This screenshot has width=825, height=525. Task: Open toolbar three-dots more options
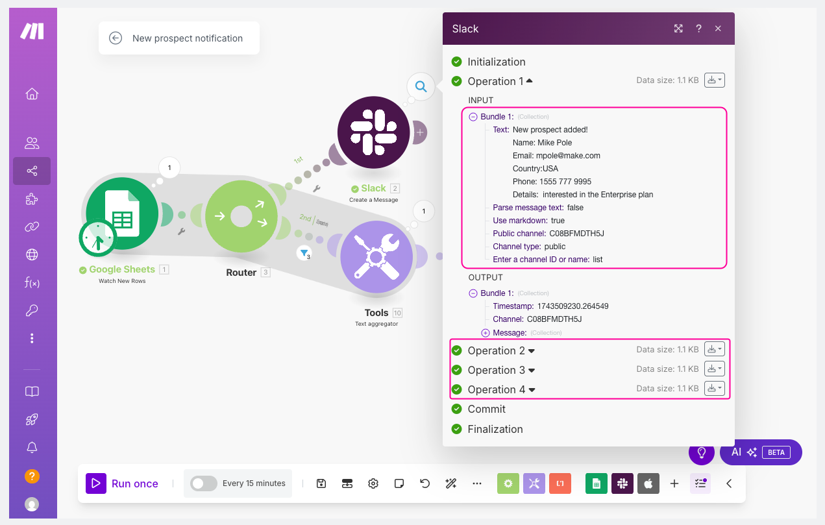coord(477,483)
